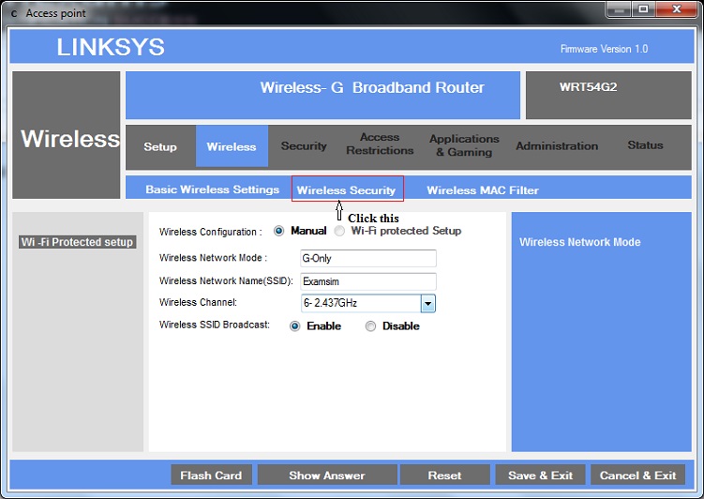Select Basic Wireless Settings subtab
704x499 pixels.
point(213,189)
